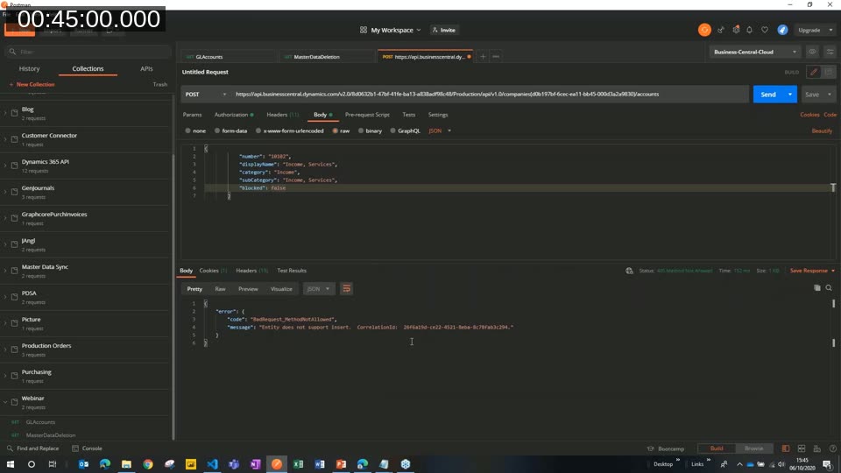Select the GraphQL body type radio
Image resolution: width=841 pixels, height=473 pixels.
(393, 131)
